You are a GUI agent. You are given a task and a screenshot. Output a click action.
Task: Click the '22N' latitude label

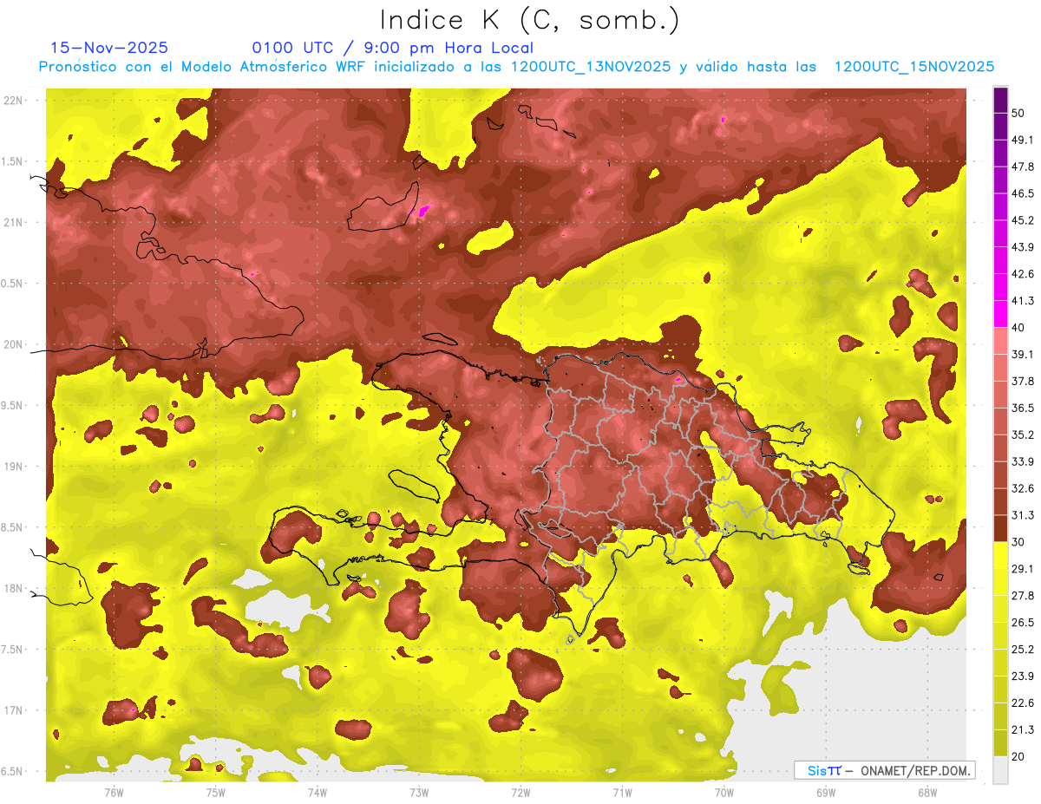click(x=13, y=101)
